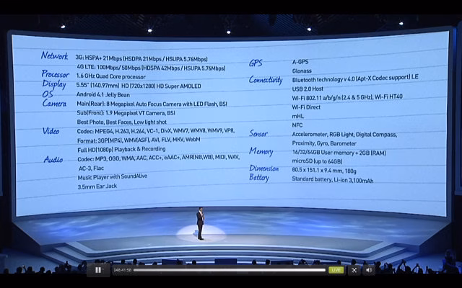Click the handwritten 'Video' heading

tap(51, 131)
